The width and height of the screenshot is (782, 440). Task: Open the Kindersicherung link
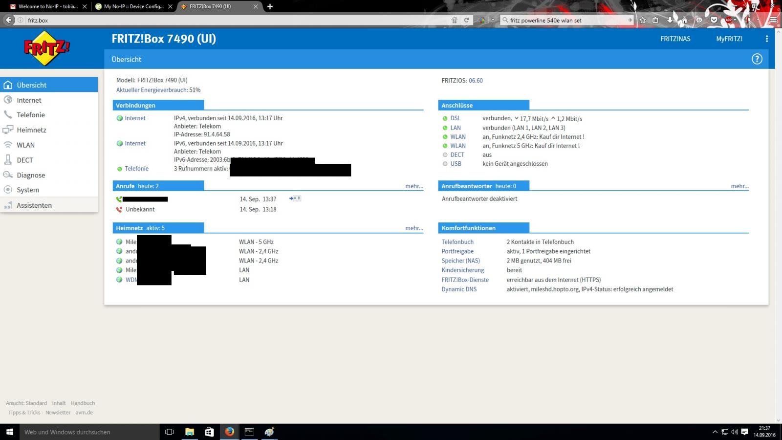pos(463,270)
